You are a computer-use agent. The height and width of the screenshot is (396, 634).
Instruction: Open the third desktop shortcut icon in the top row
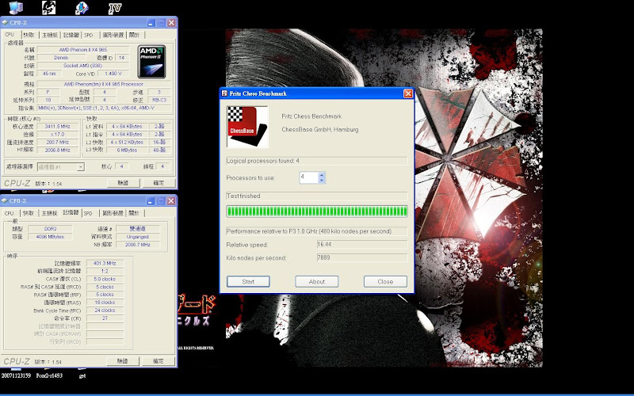tap(82, 8)
